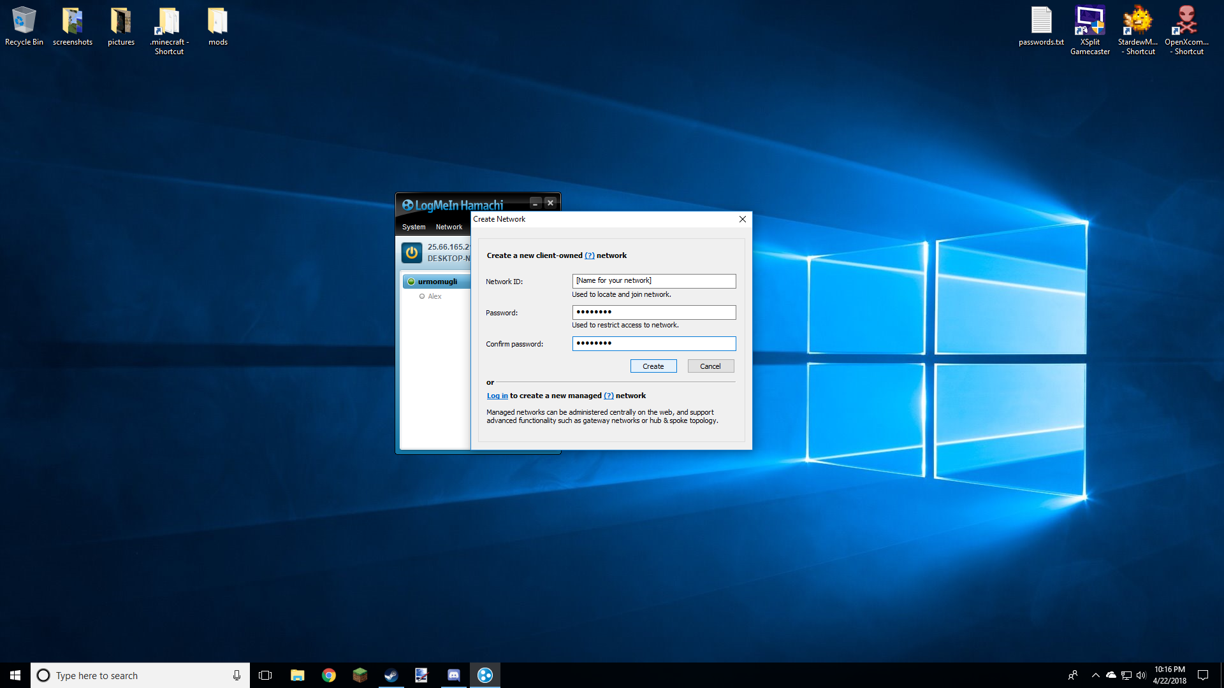
Task: Focus the Password field
Action: (653, 312)
